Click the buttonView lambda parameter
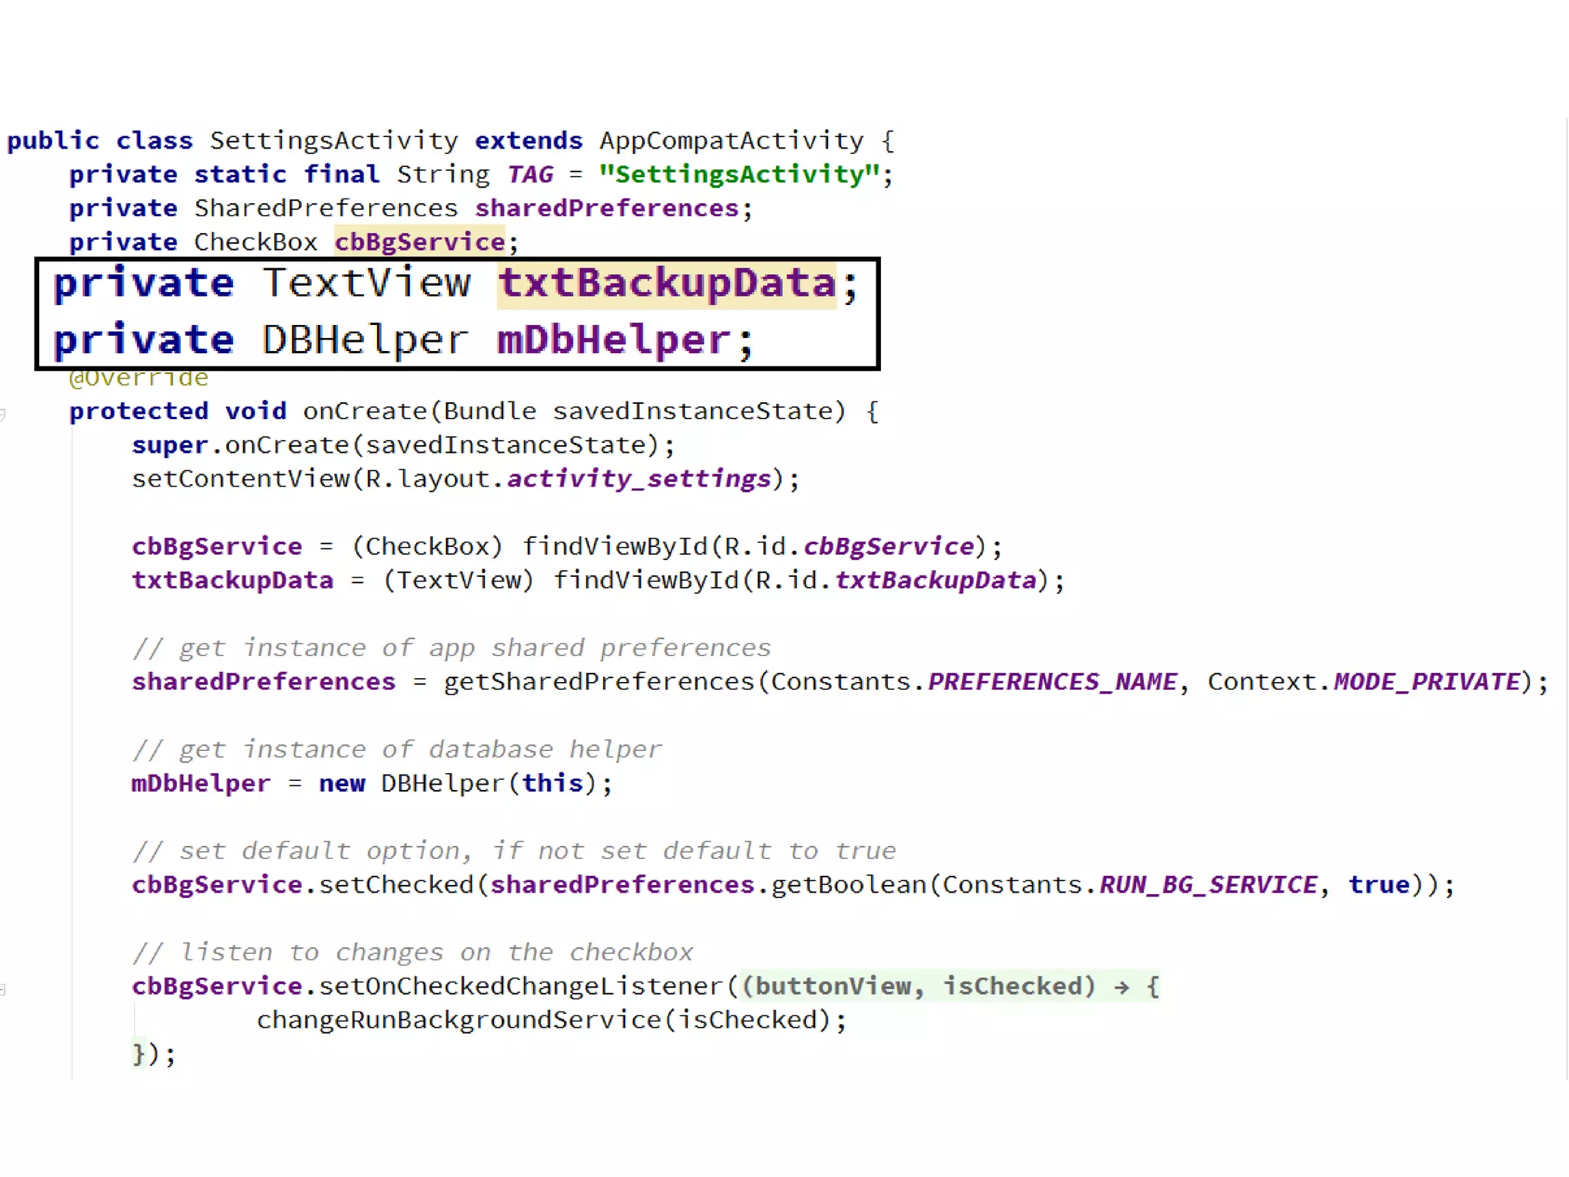The height and width of the screenshot is (1177, 1569). [833, 986]
